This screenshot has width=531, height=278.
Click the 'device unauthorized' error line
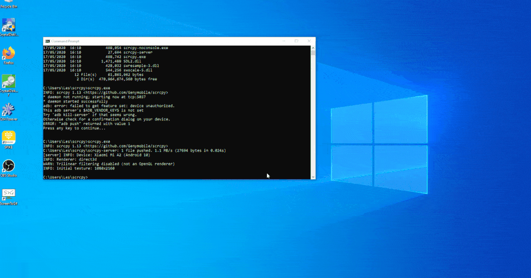pos(109,106)
